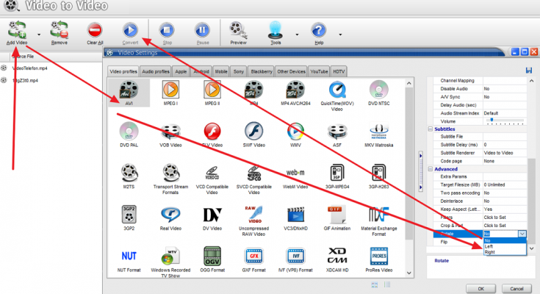Viewport: 540px width, 294px height.
Task: Collapse the Advanced section
Action: 430,169
